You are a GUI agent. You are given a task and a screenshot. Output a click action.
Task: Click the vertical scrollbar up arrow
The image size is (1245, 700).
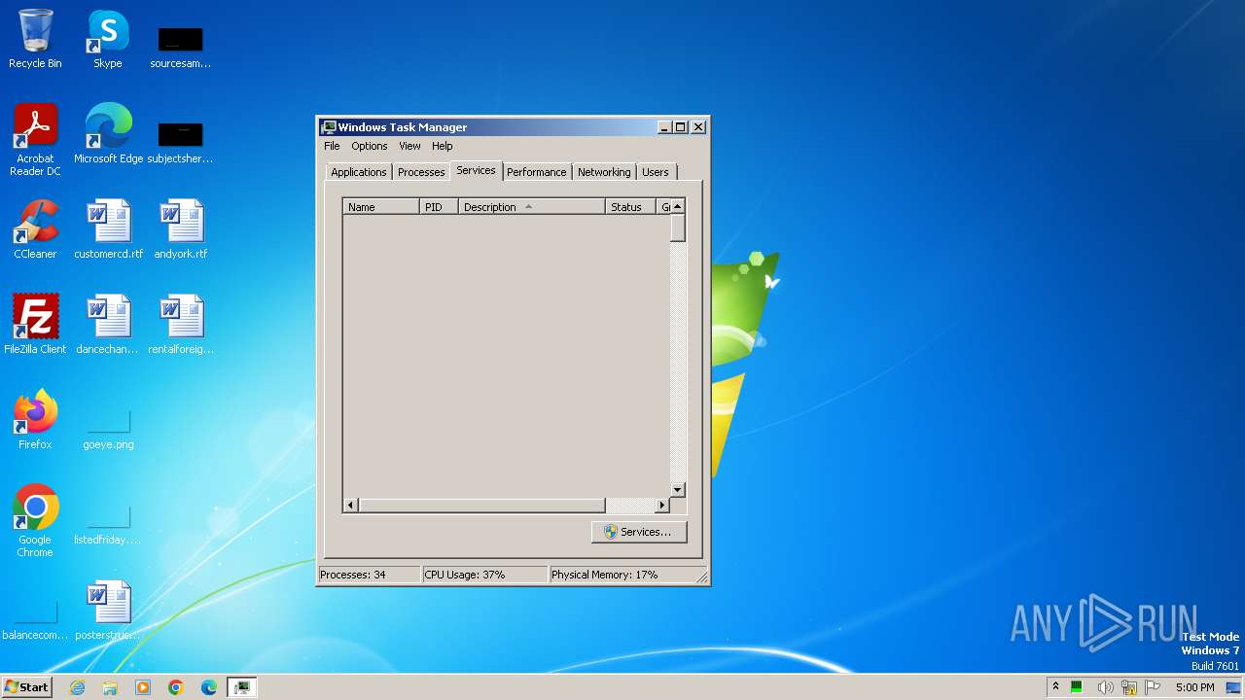[678, 206]
